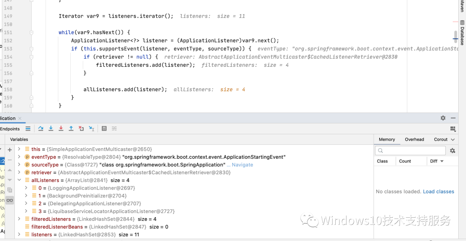The height and width of the screenshot is (241, 466).
Task: Click the Drop Frame icon
Action: pos(81,128)
